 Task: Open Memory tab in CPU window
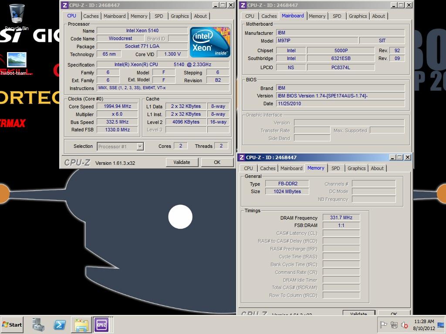coord(139,16)
